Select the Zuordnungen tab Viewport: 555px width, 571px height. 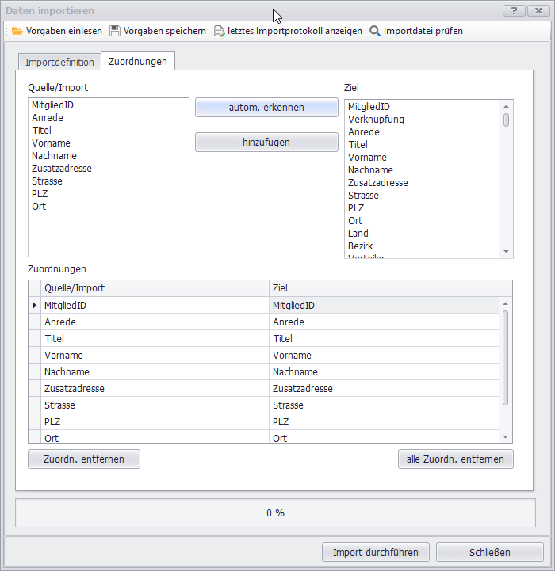[x=137, y=62]
